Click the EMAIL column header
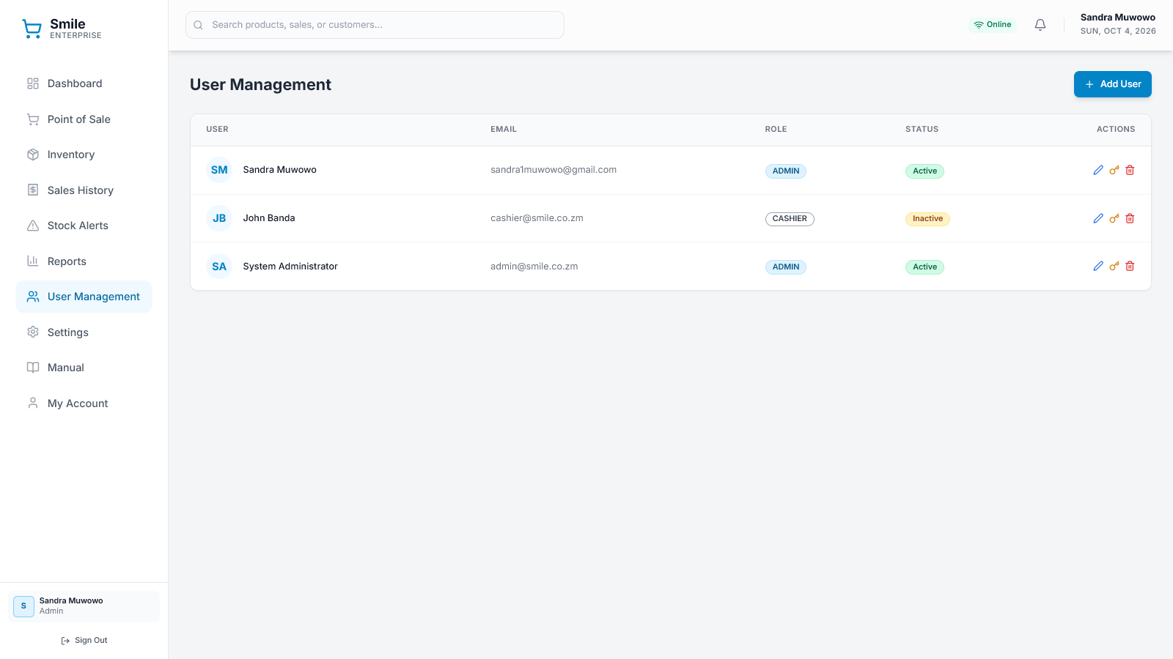The image size is (1173, 659). 504,129
